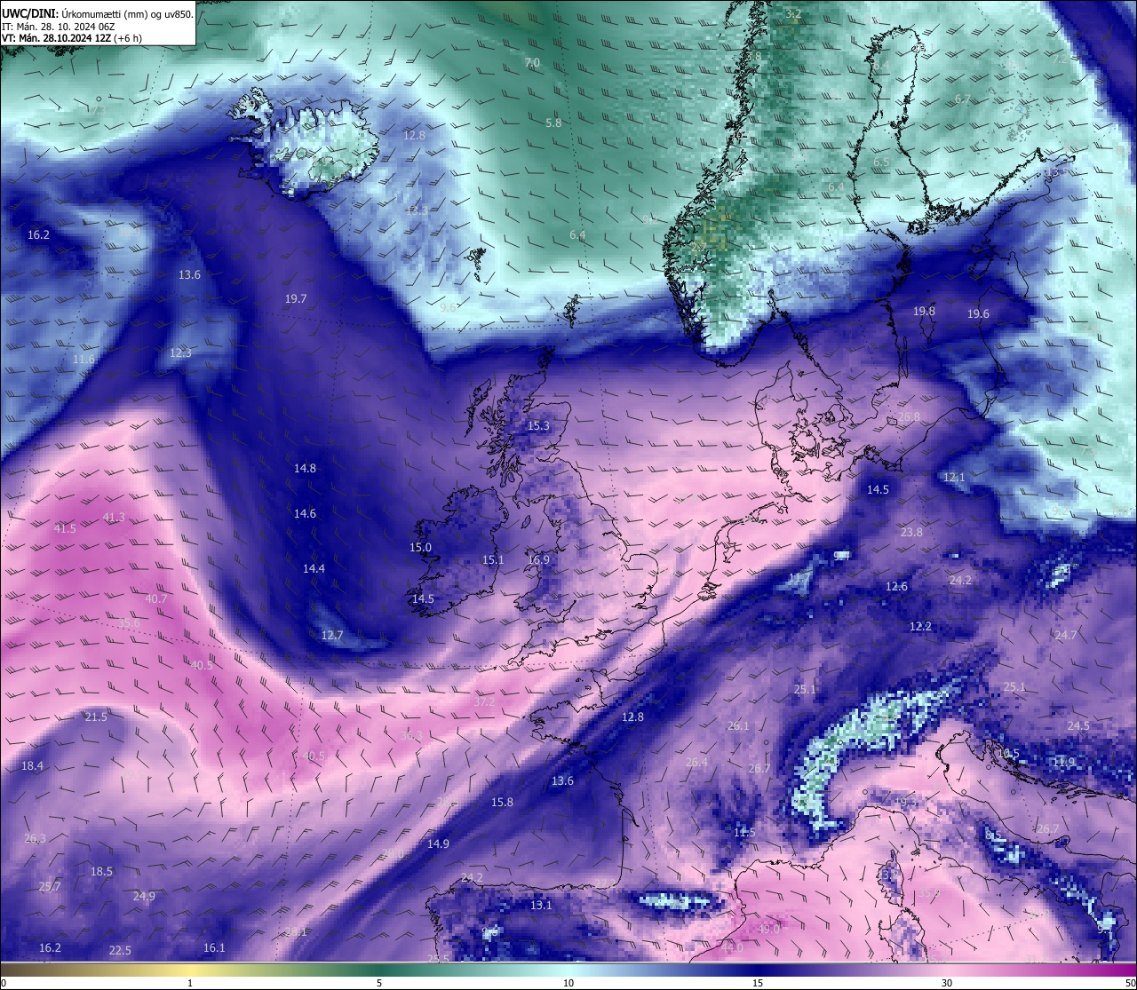Click the 41.5 value on the map

[65, 528]
